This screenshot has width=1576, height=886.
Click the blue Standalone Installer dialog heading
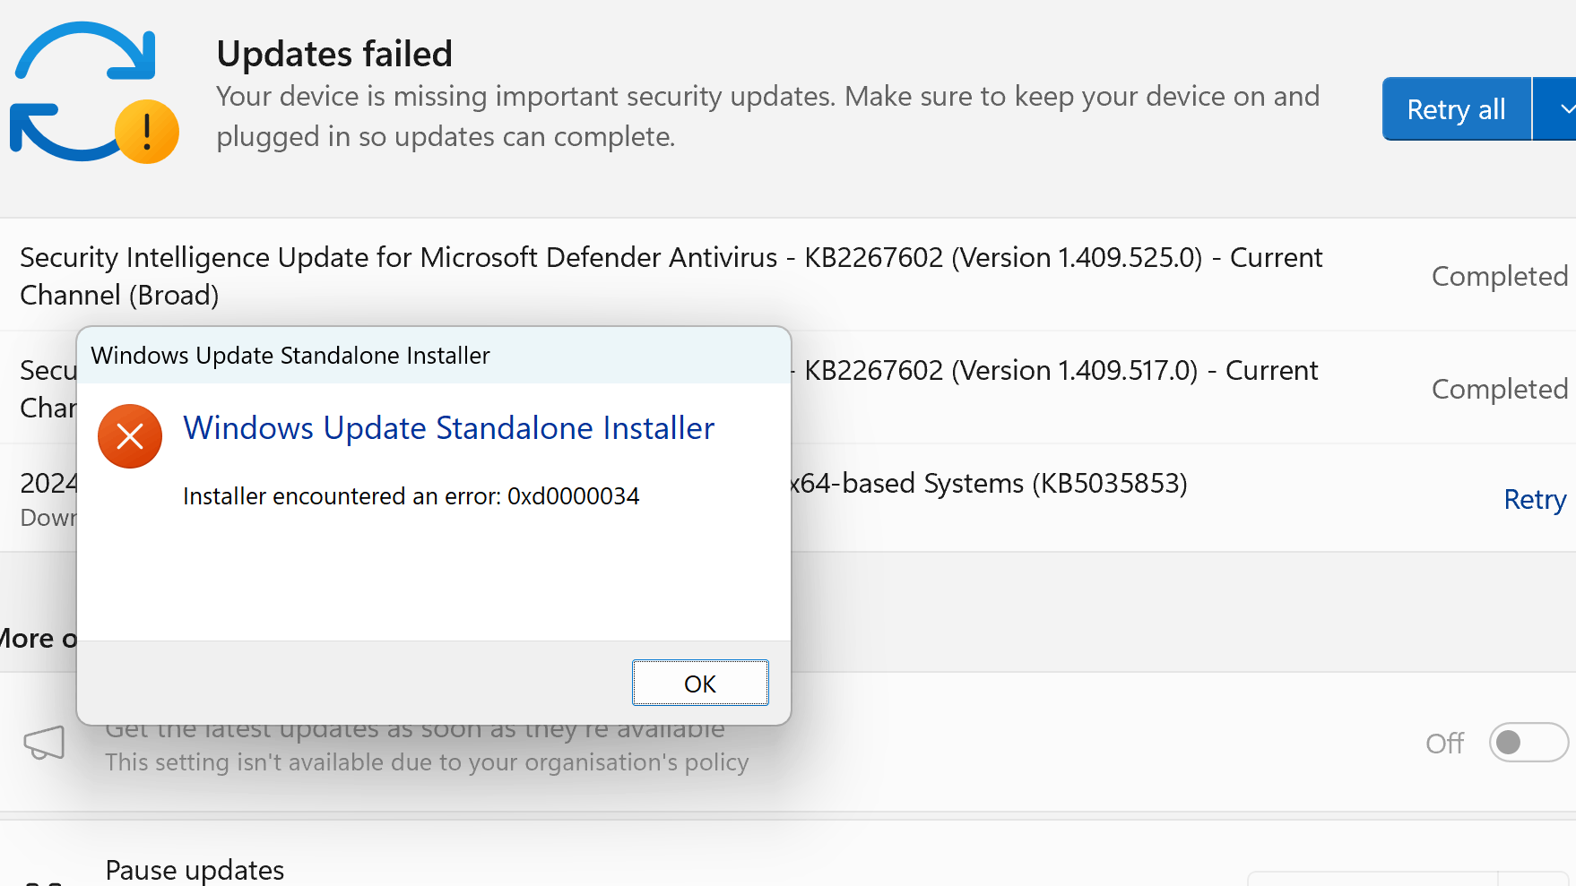[448, 428]
